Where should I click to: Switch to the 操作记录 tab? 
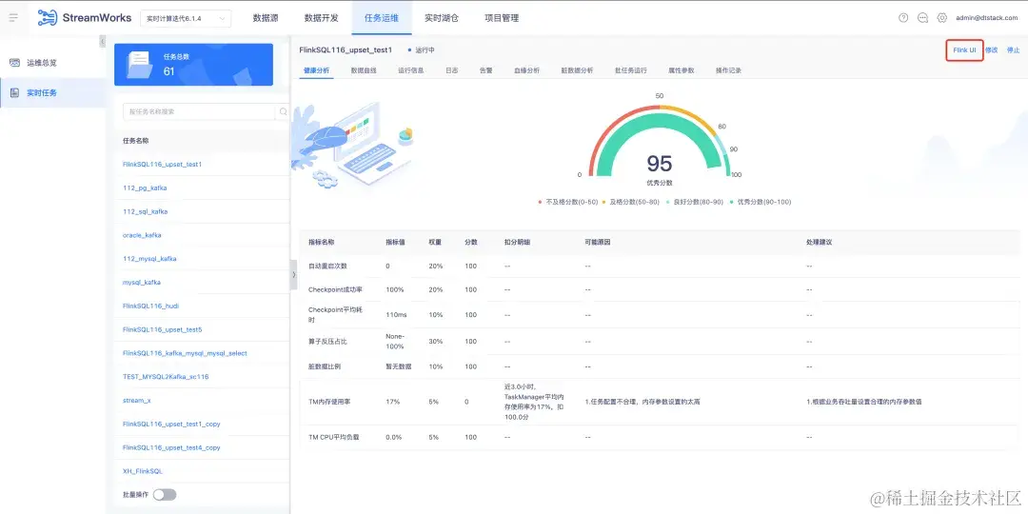point(728,70)
